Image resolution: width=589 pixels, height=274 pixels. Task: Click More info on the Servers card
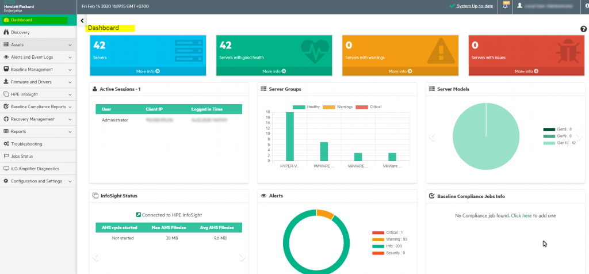tap(148, 71)
